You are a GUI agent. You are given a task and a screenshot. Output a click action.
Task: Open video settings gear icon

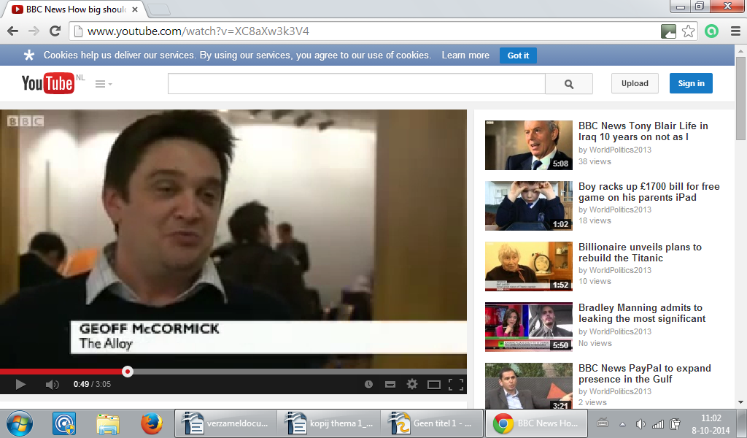412,384
